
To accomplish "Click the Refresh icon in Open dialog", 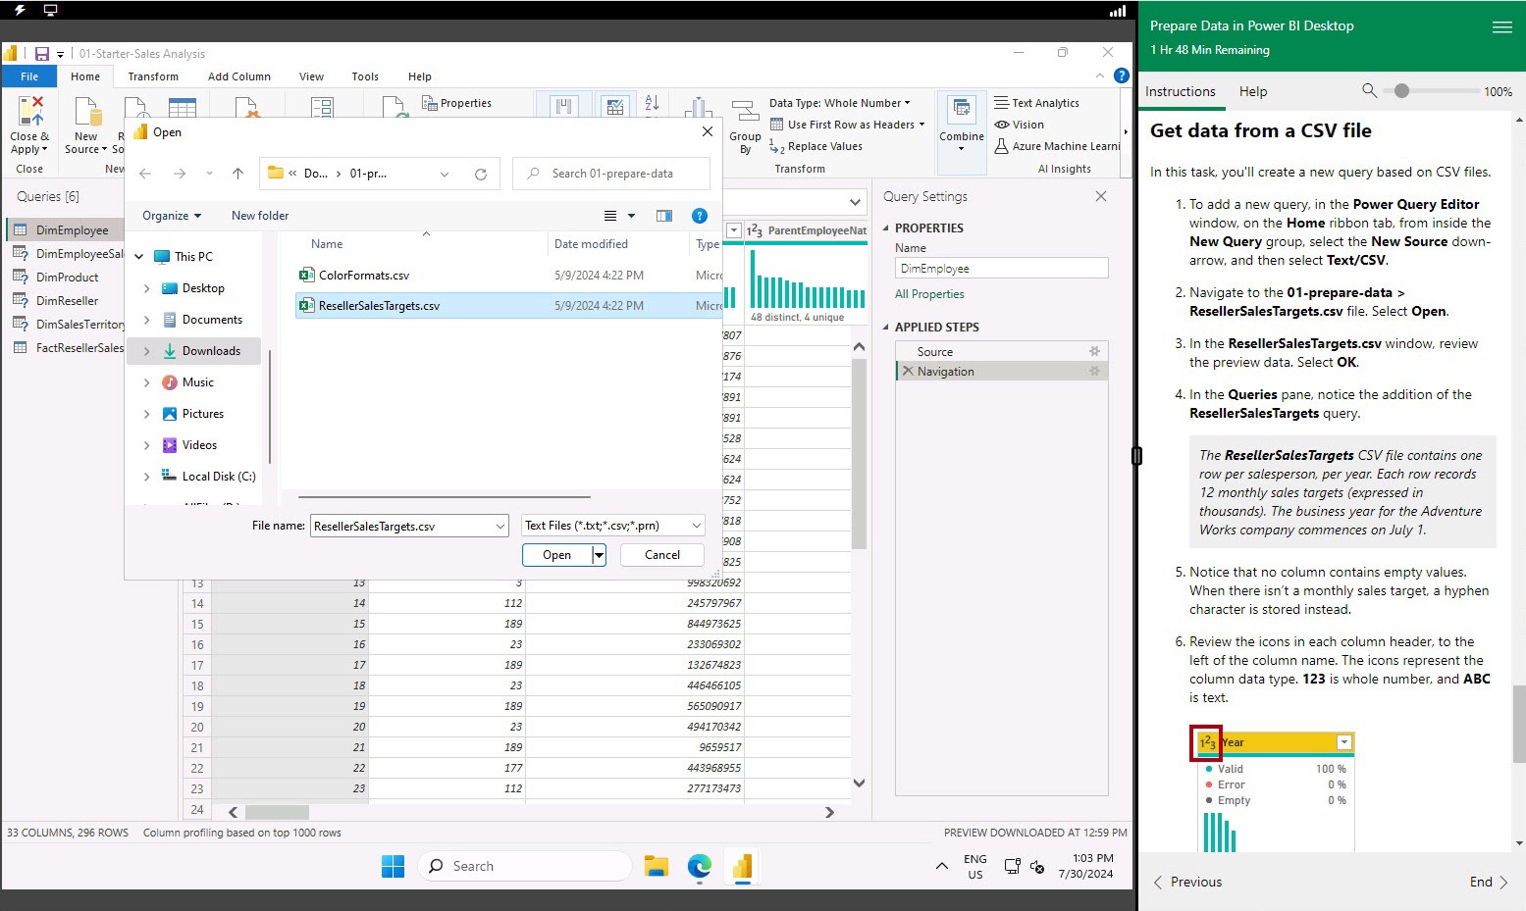I will 481,174.
